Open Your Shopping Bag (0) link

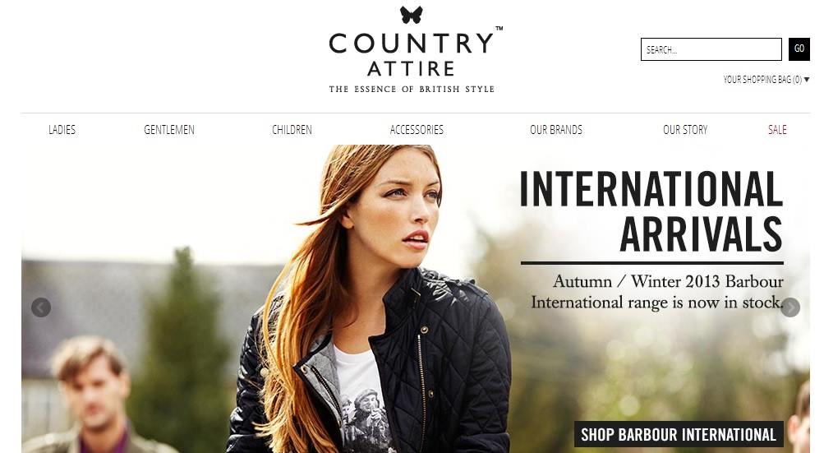tap(762, 80)
